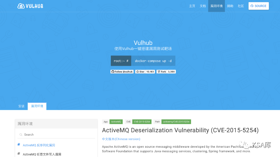
Task: Open the 中文版本(Chinese version) link
Action: point(121,139)
